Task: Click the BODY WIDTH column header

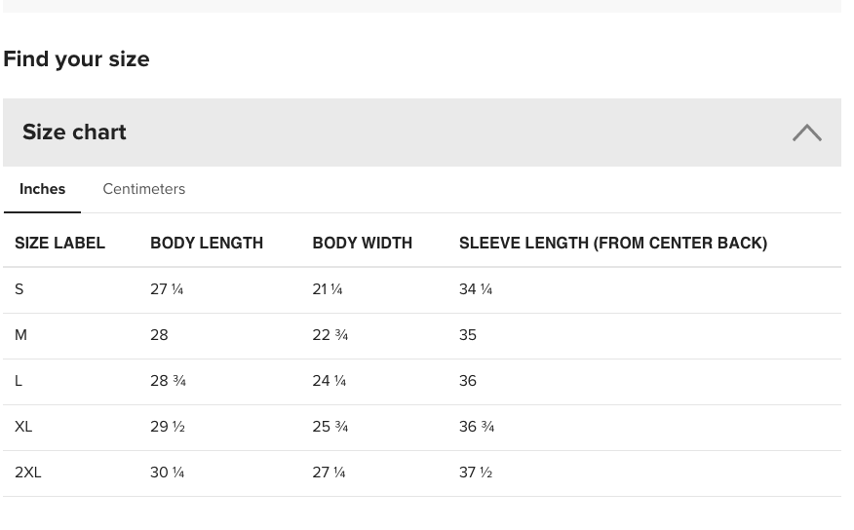Action: click(362, 243)
